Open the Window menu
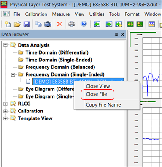Screen dimensions: 162x167 pos(153,14)
